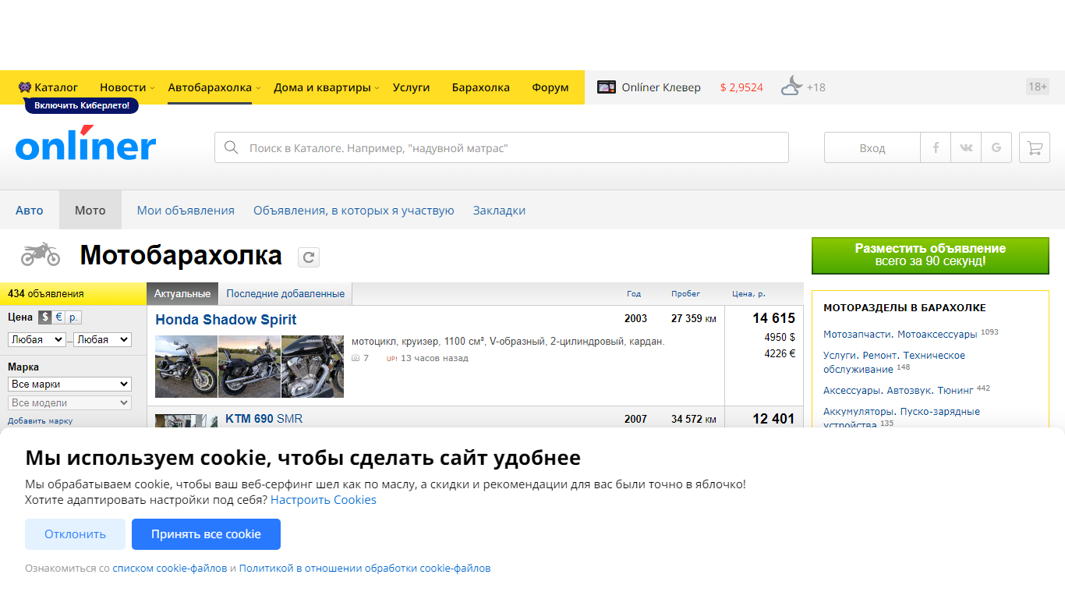Click first Honda Shadow Spirit photo thumbnail

pos(186,367)
